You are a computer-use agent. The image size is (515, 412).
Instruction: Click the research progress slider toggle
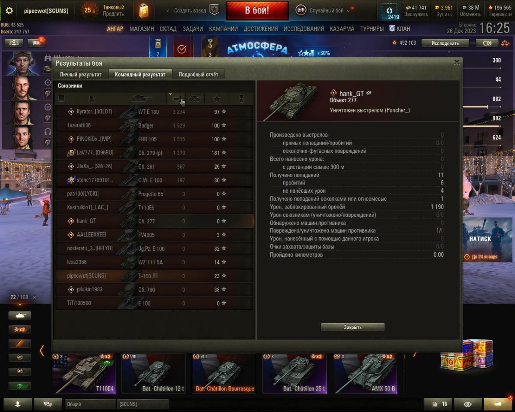click(x=487, y=43)
